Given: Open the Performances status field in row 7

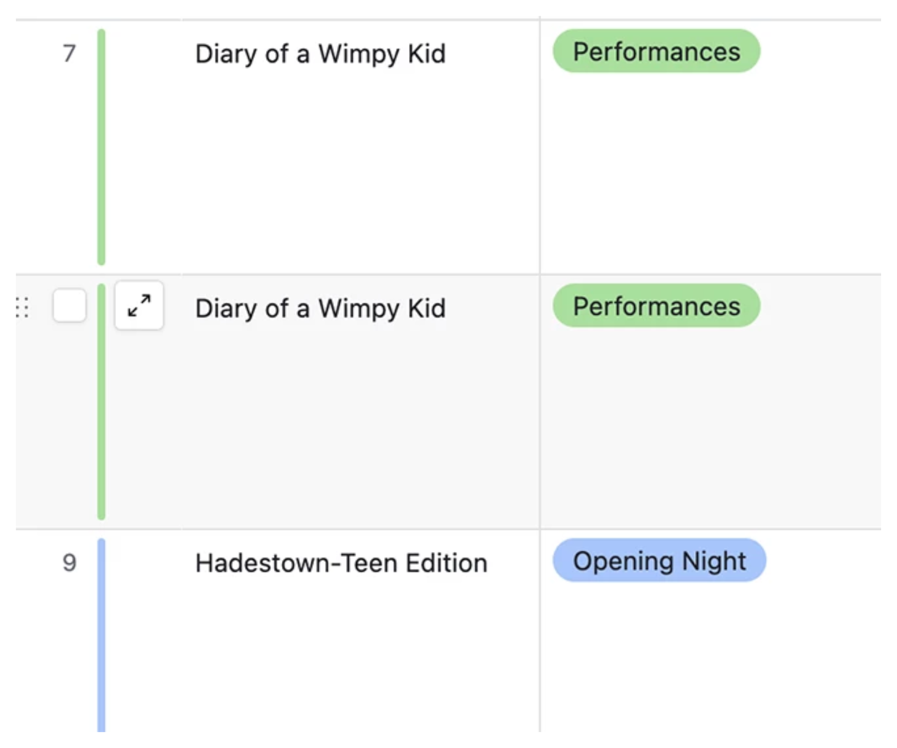Looking at the screenshot, I should (656, 52).
